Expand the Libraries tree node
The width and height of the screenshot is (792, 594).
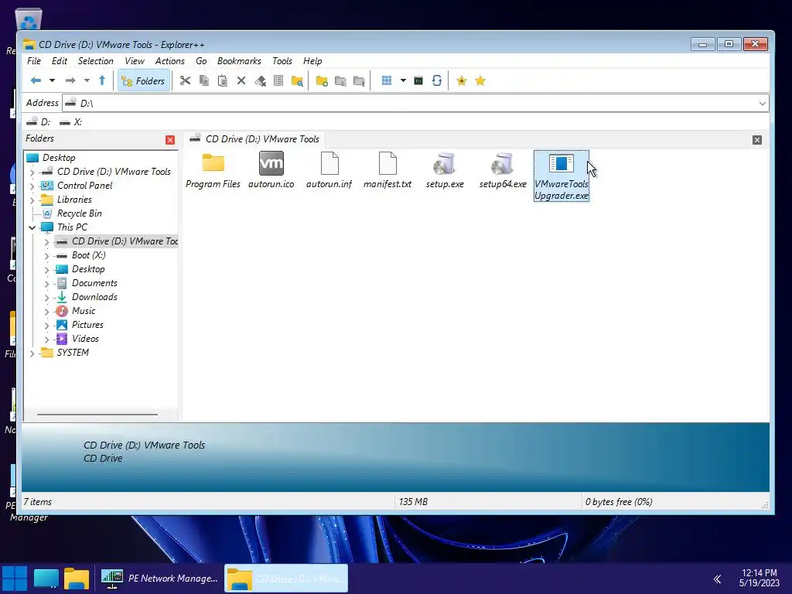[x=32, y=200]
